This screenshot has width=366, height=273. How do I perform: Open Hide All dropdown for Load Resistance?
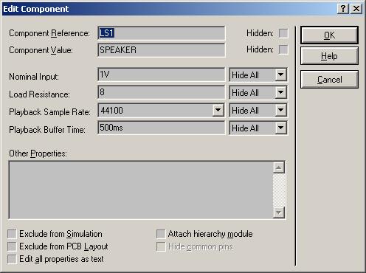280,92
